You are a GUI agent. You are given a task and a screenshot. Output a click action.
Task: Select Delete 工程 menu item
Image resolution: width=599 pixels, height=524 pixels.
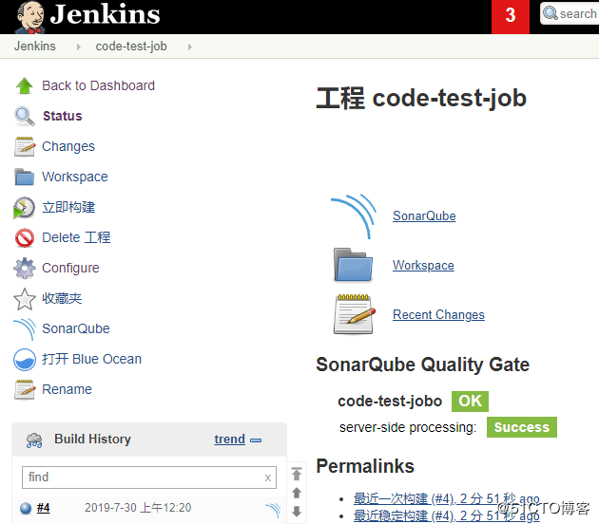76,237
